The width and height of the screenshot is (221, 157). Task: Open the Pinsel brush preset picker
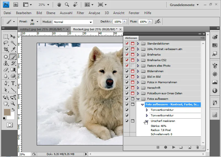pos(37,22)
